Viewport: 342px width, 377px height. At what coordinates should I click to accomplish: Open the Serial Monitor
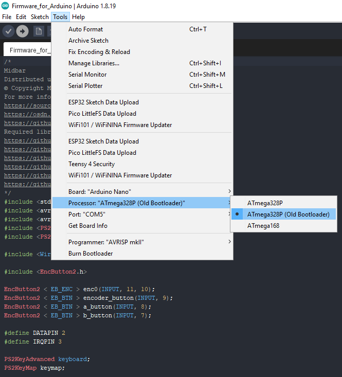coord(87,75)
